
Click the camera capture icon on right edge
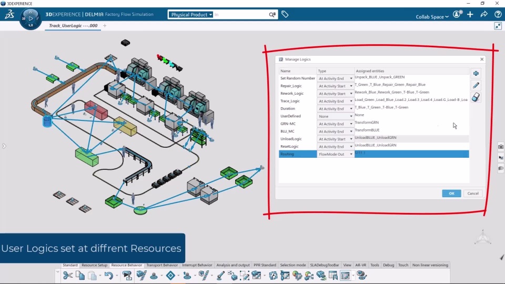500,147
